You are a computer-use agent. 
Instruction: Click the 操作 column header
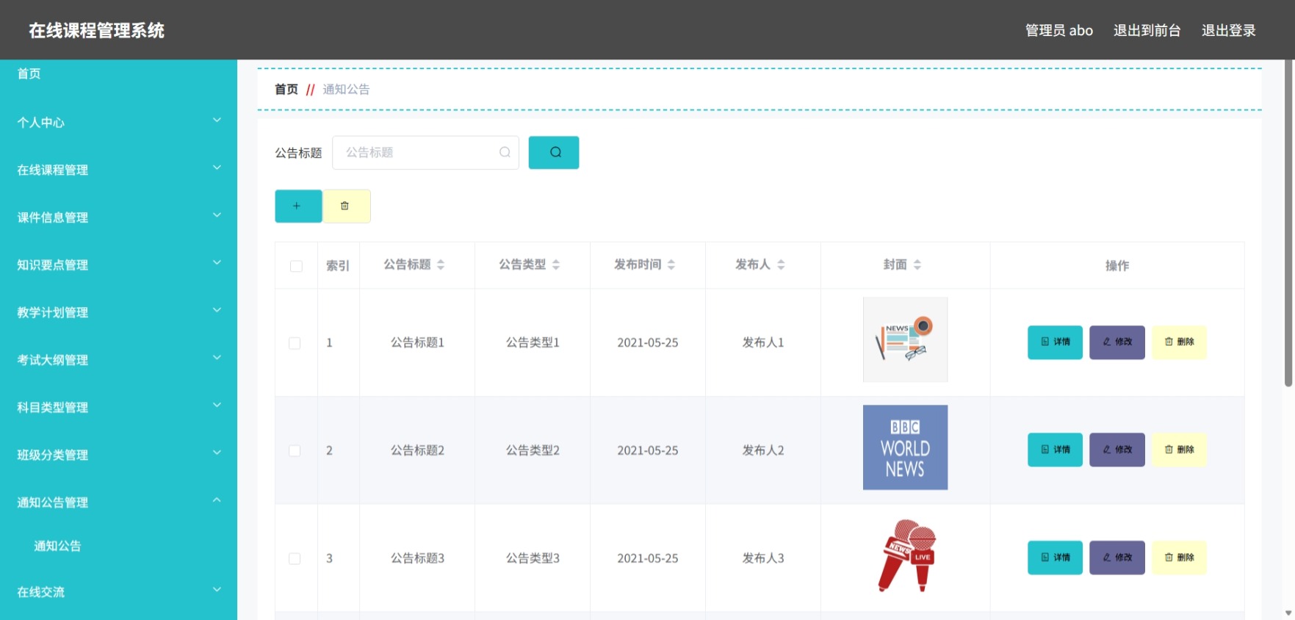point(1117,266)
